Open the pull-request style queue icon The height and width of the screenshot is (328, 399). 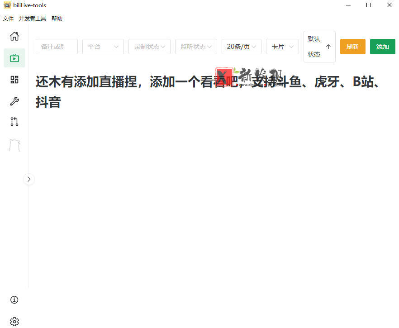pos(14,122)
